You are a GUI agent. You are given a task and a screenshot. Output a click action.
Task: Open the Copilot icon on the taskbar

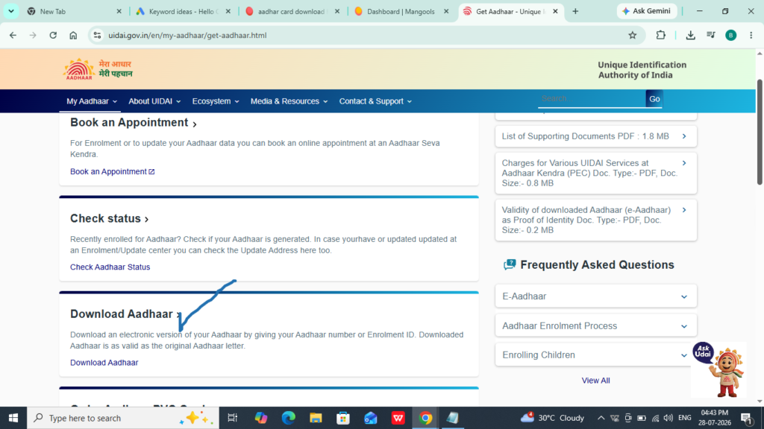point(261,418)
